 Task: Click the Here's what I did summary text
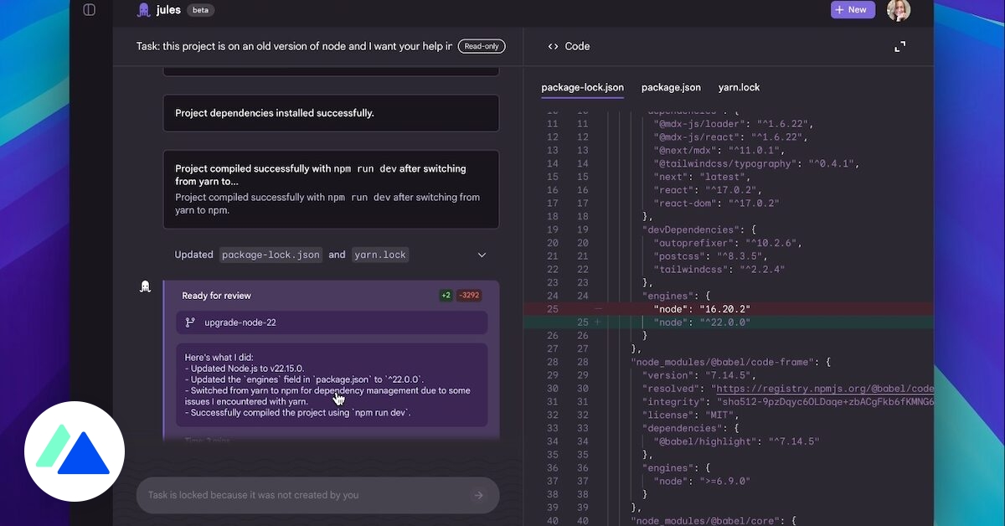331,385
